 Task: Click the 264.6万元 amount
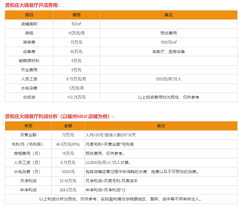click(x=68, y=190)
